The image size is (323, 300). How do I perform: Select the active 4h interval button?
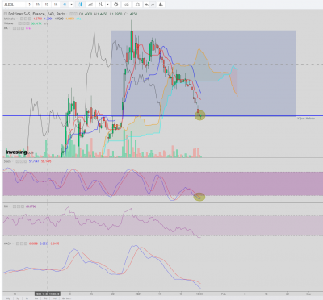coord(65,5)
